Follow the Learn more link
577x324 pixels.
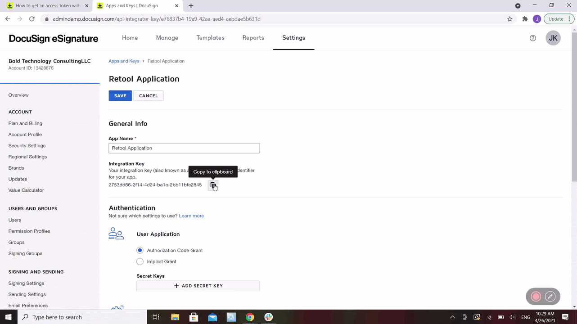(x=191, y=216)
